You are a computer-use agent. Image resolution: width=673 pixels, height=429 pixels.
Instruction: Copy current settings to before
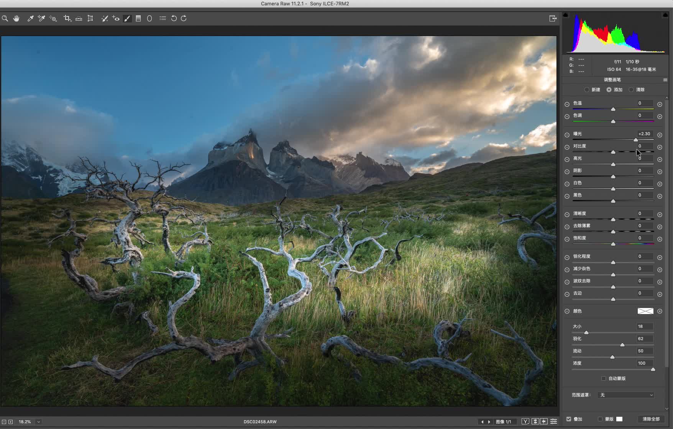pyautogui.click(x=544, y=421)
